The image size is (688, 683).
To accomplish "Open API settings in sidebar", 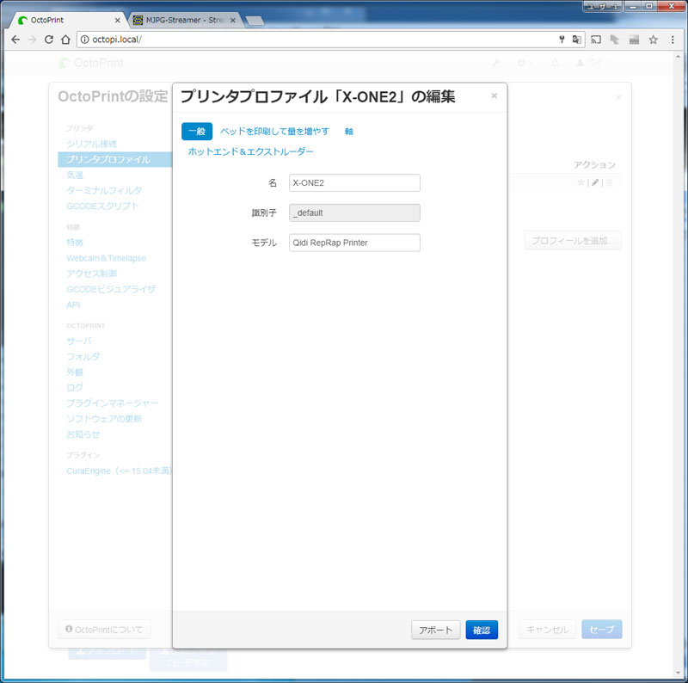I will click(x=73, y=305).
